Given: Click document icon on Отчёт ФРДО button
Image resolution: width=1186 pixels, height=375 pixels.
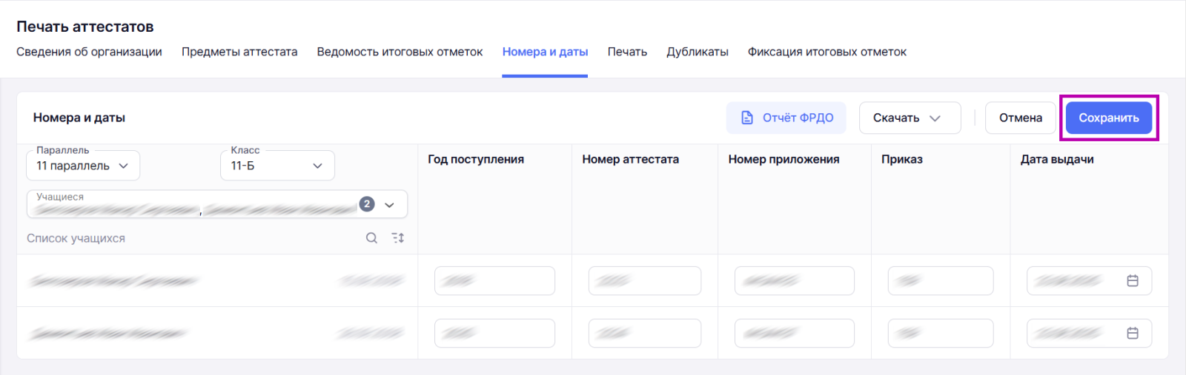Looking at the screenshot, I should click(747, 118).
